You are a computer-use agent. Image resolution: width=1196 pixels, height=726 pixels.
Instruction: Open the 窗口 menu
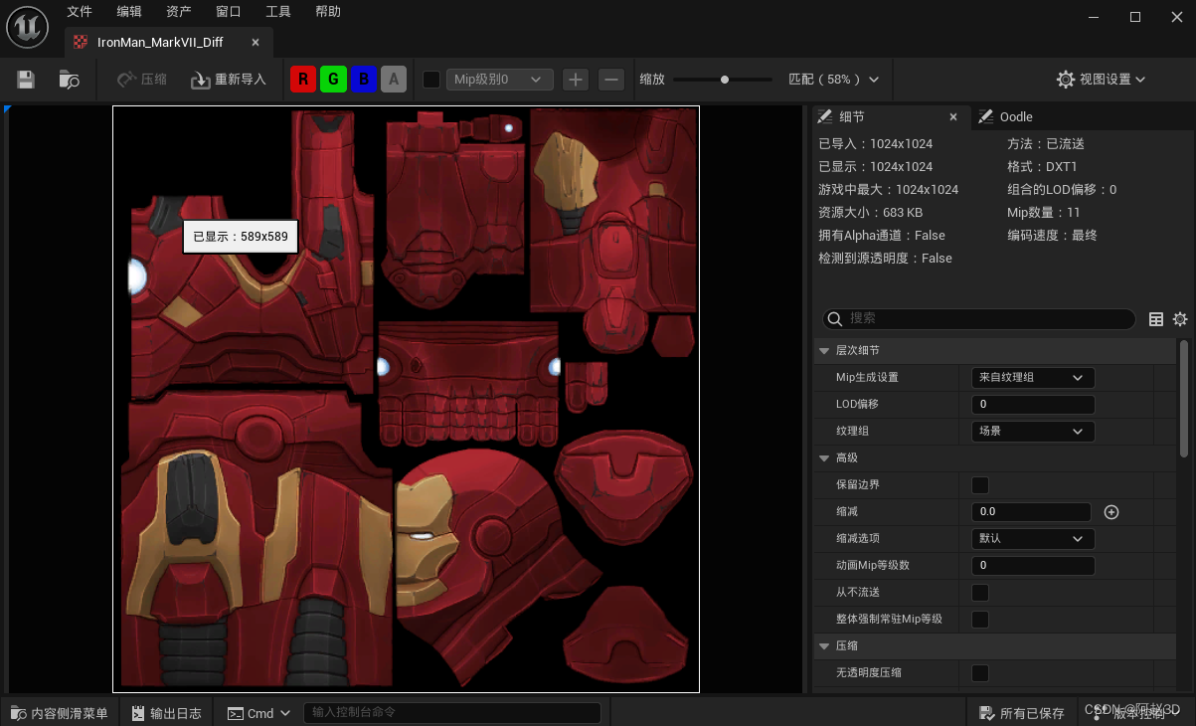229,12
